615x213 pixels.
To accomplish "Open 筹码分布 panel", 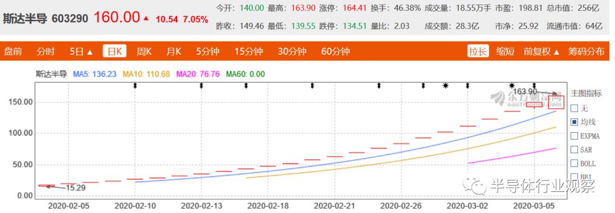I will pos(587,51).
